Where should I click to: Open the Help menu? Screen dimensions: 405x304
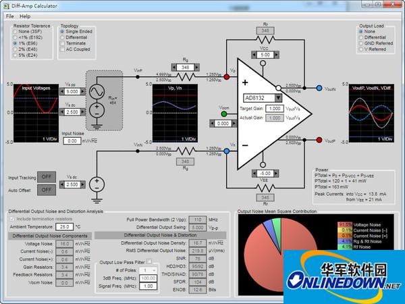tap(25, 16)
